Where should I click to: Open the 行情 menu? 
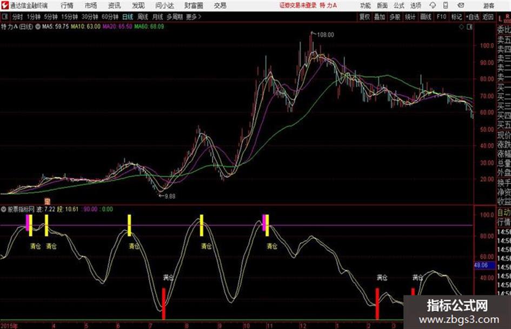(67, 5)
